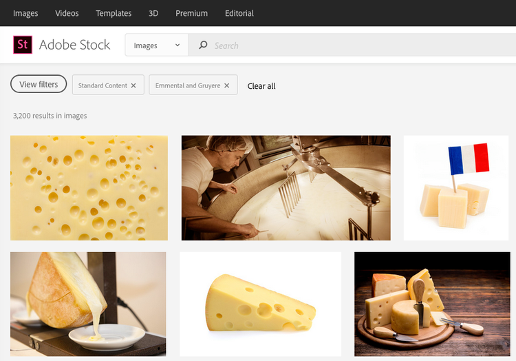Remove the Standard Content filter with its X
This screenshot has height=361, width=516.
click(x=133, y=85)
